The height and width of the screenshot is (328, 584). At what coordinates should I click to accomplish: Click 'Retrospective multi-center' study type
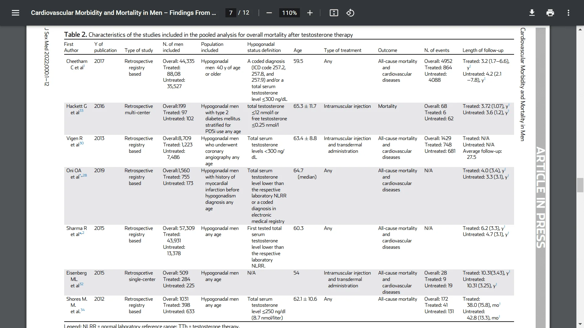click(139, 109)
